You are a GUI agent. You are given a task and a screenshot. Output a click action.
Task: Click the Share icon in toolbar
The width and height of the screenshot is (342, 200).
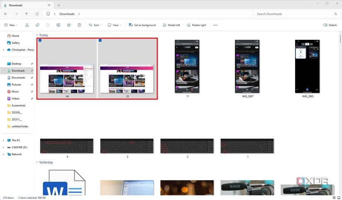click(69, 25)
